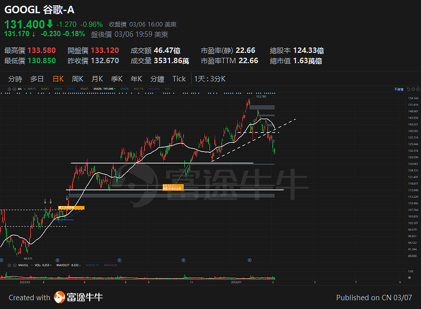The height and width of the screenshot is (309, 421).
Task: Click the earnings event marker at the chart's left edge
Action: coord(1,260)
